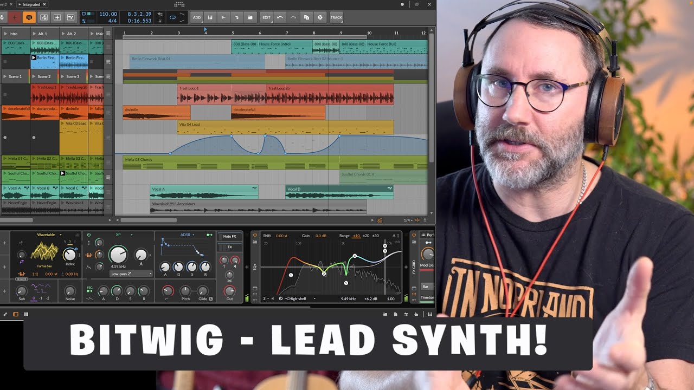Click the delete circle-X icon in toolbar
Viewport: 694px width, 390px height.
320,17
